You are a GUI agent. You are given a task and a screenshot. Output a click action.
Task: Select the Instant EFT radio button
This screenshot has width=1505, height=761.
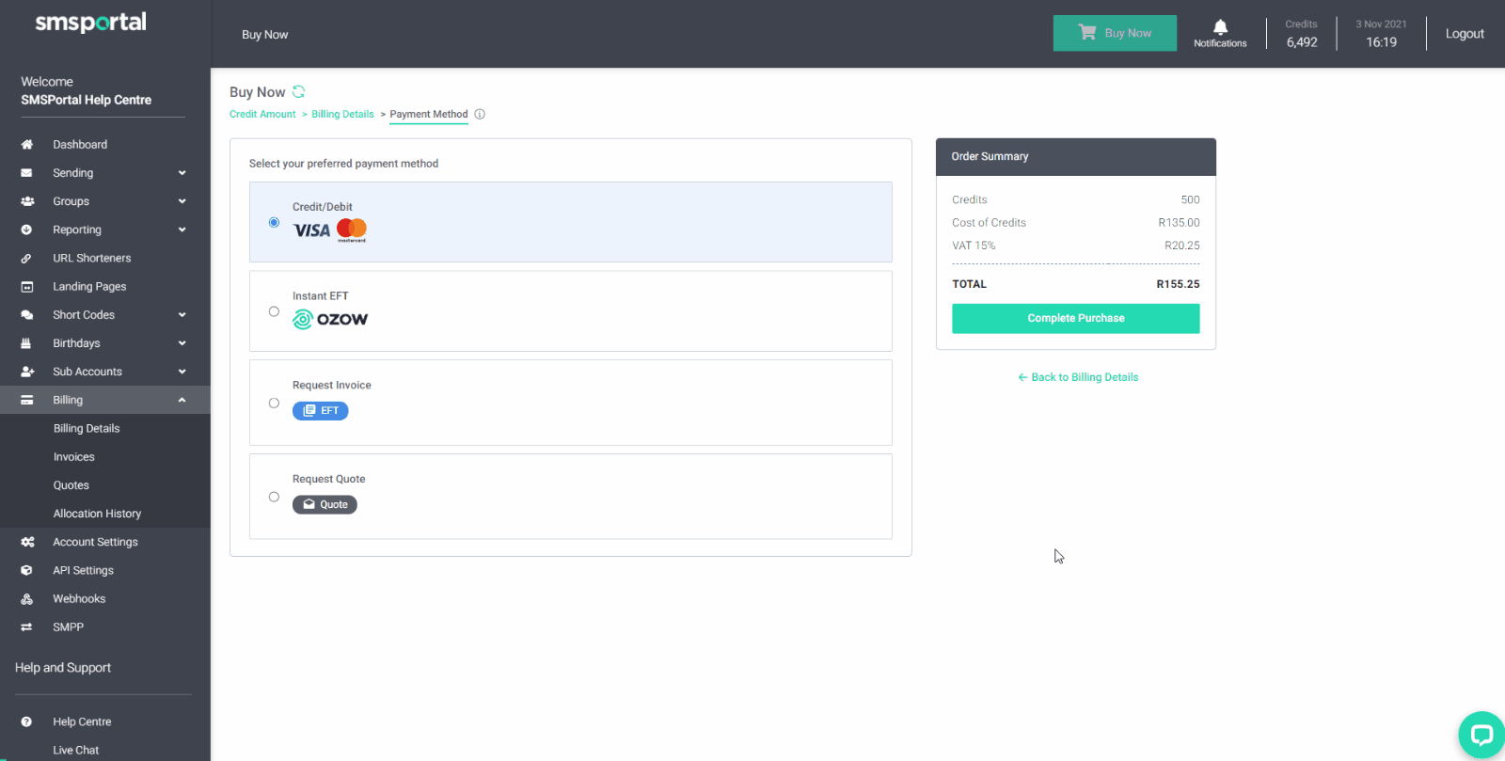tap(274, 311)
